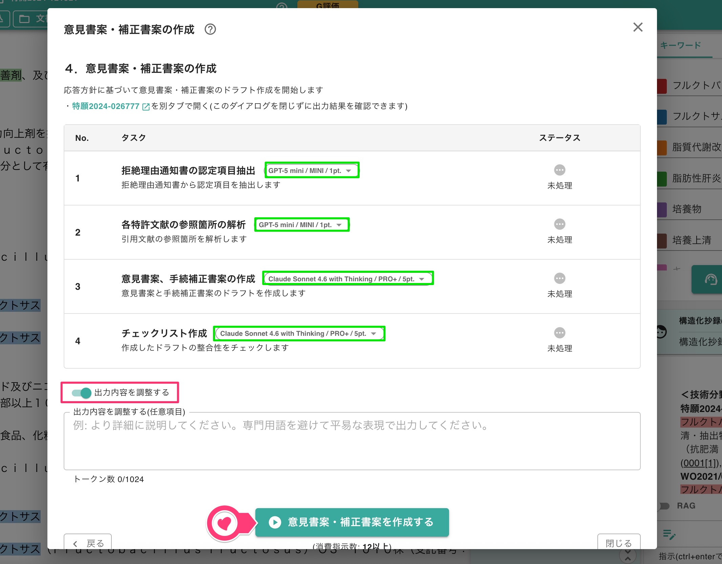
Task: Click the help question mark icon beside dialog title
Action: (x=210, y=29)
